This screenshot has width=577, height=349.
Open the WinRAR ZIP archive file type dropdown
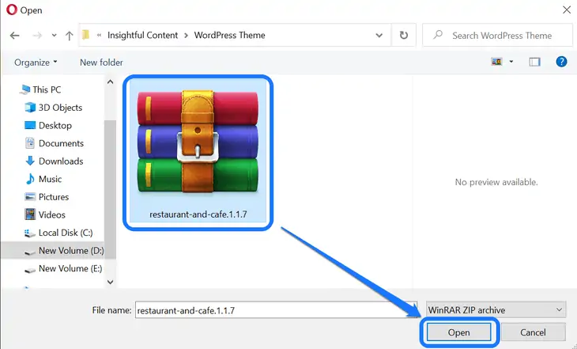[496, 310]
